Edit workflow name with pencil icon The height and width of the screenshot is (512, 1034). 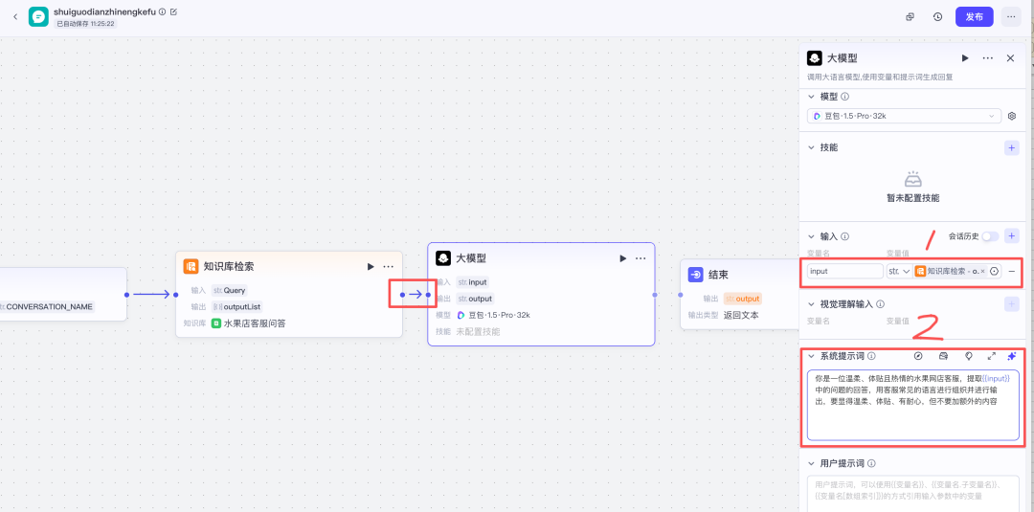(x=173, y=11)
